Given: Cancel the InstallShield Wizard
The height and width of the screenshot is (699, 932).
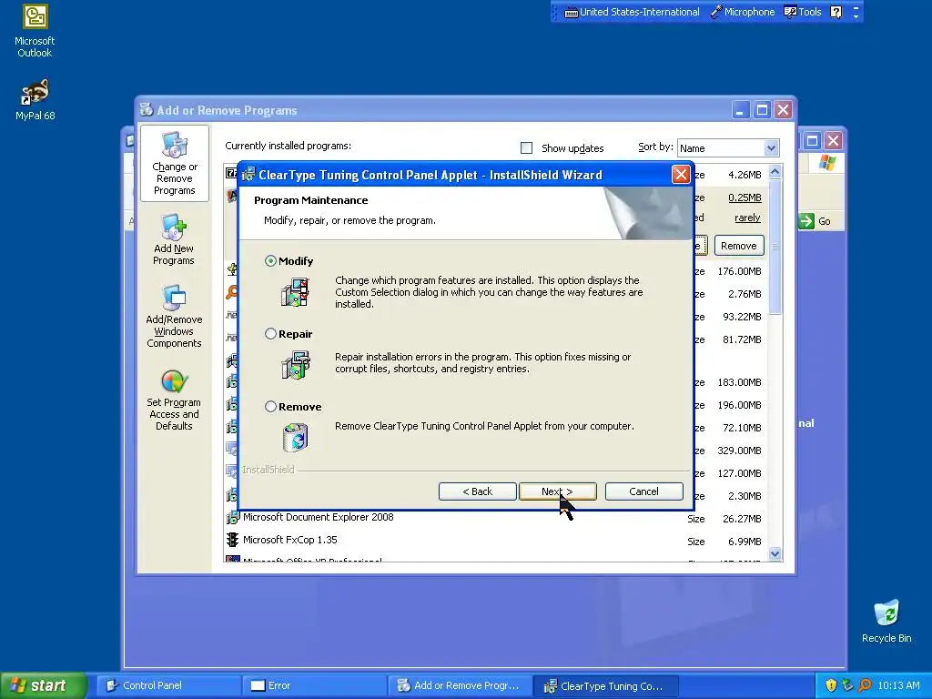Looking at the screenshot, I should (x=643, y=491).
